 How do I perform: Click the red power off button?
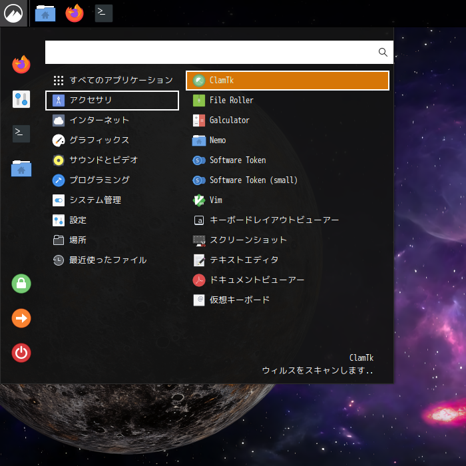tap(21, 353)
